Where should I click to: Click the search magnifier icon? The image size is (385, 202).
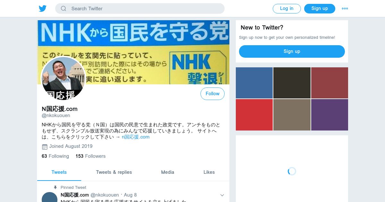tap(64, 9)
